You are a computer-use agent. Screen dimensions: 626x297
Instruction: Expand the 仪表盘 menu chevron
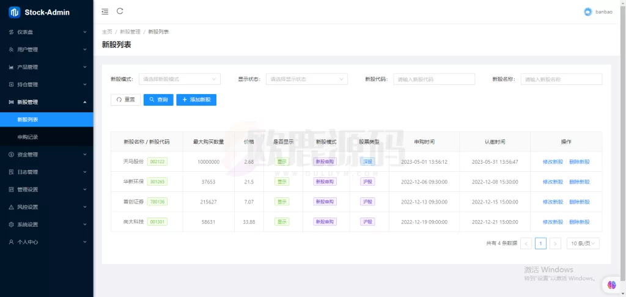pyautogui.click(x=84, y=32)
